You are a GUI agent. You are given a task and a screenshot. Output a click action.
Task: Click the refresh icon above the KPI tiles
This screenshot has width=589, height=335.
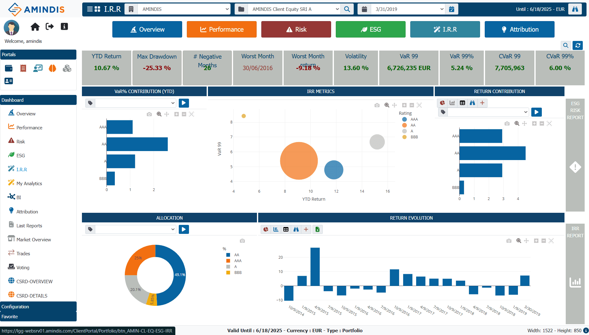578,45
